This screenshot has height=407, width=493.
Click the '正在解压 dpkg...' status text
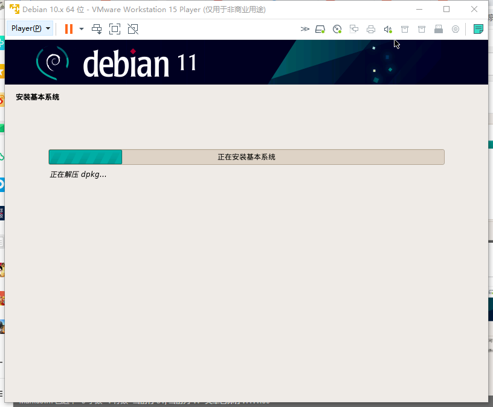tap(78, 175)
